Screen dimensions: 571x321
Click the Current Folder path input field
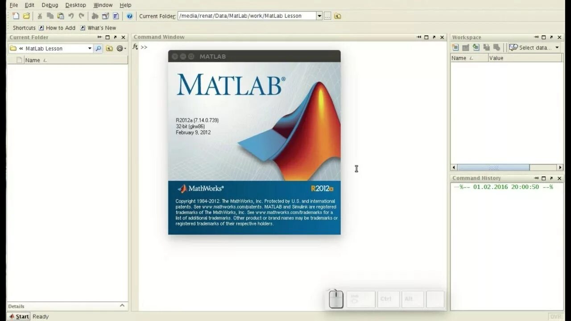click(x=247, y=16)
